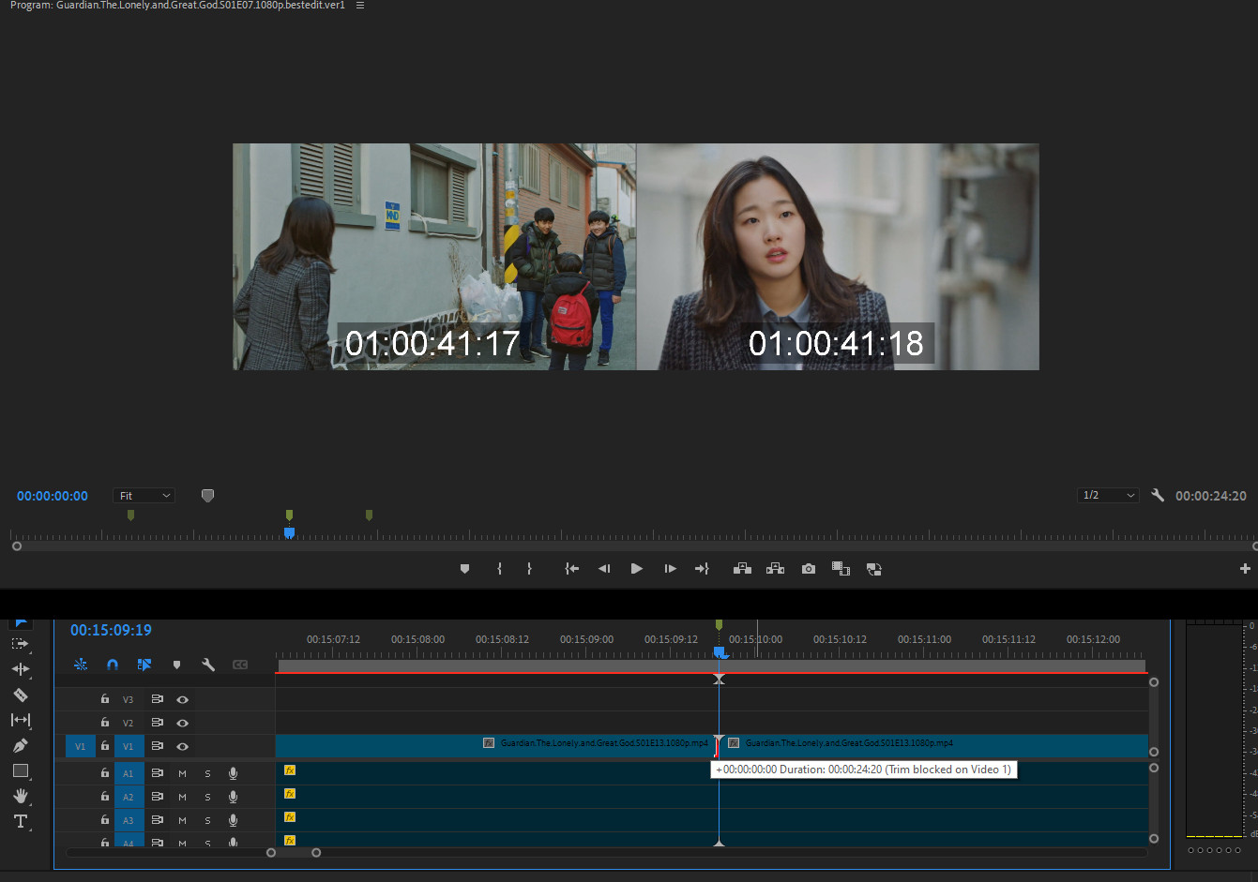Click the Lift button in program monitor
The width and height of the screenshot is (1258, 882).
[742, 569]
